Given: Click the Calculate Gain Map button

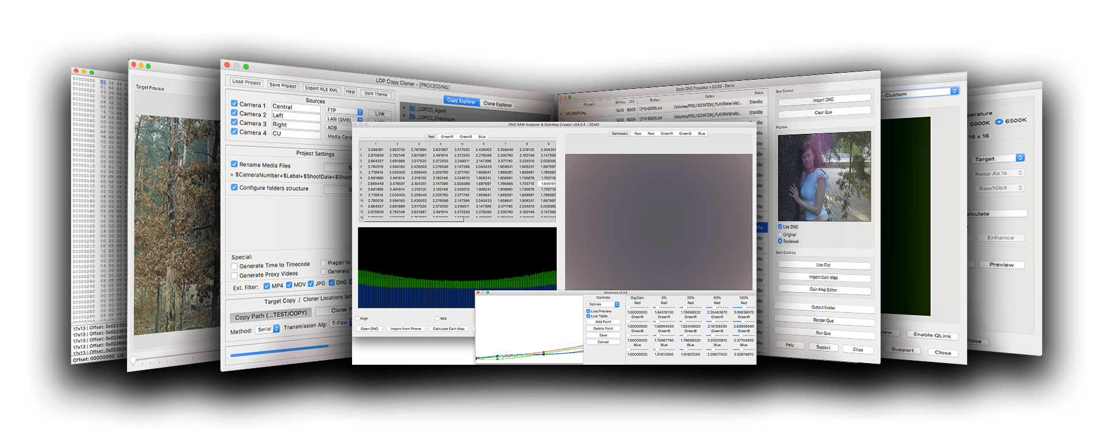Looking at the screenshot, I should [x=448, y=328].
